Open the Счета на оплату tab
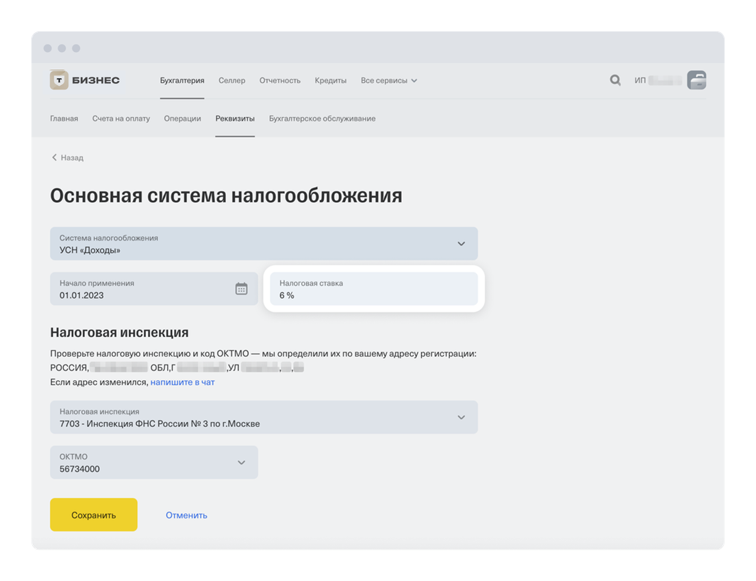756x581 pixels. pyautogui.click(x=121, y=119)
